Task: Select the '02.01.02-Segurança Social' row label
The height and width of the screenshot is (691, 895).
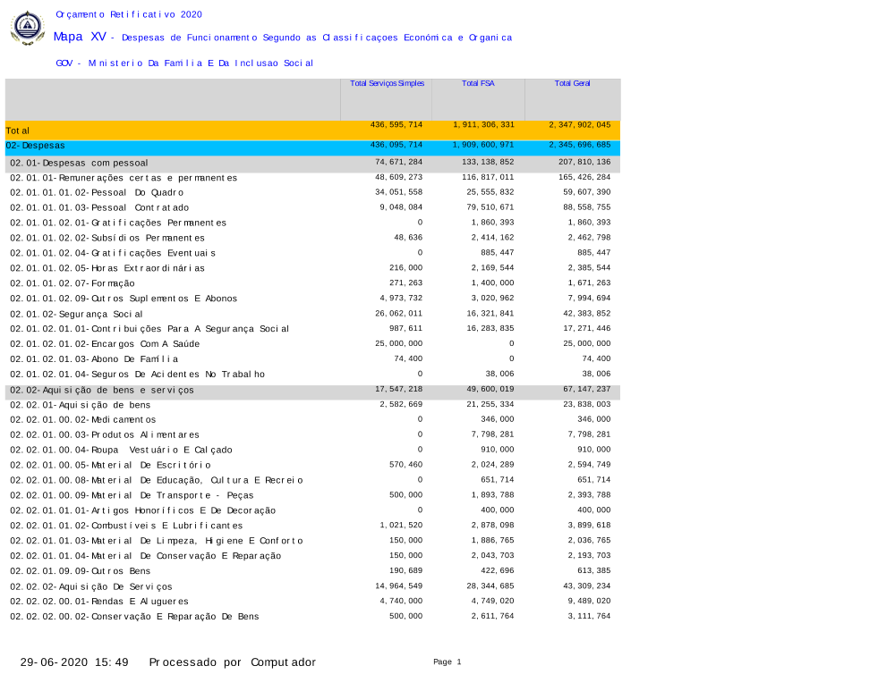Action: tap(76, 314)
